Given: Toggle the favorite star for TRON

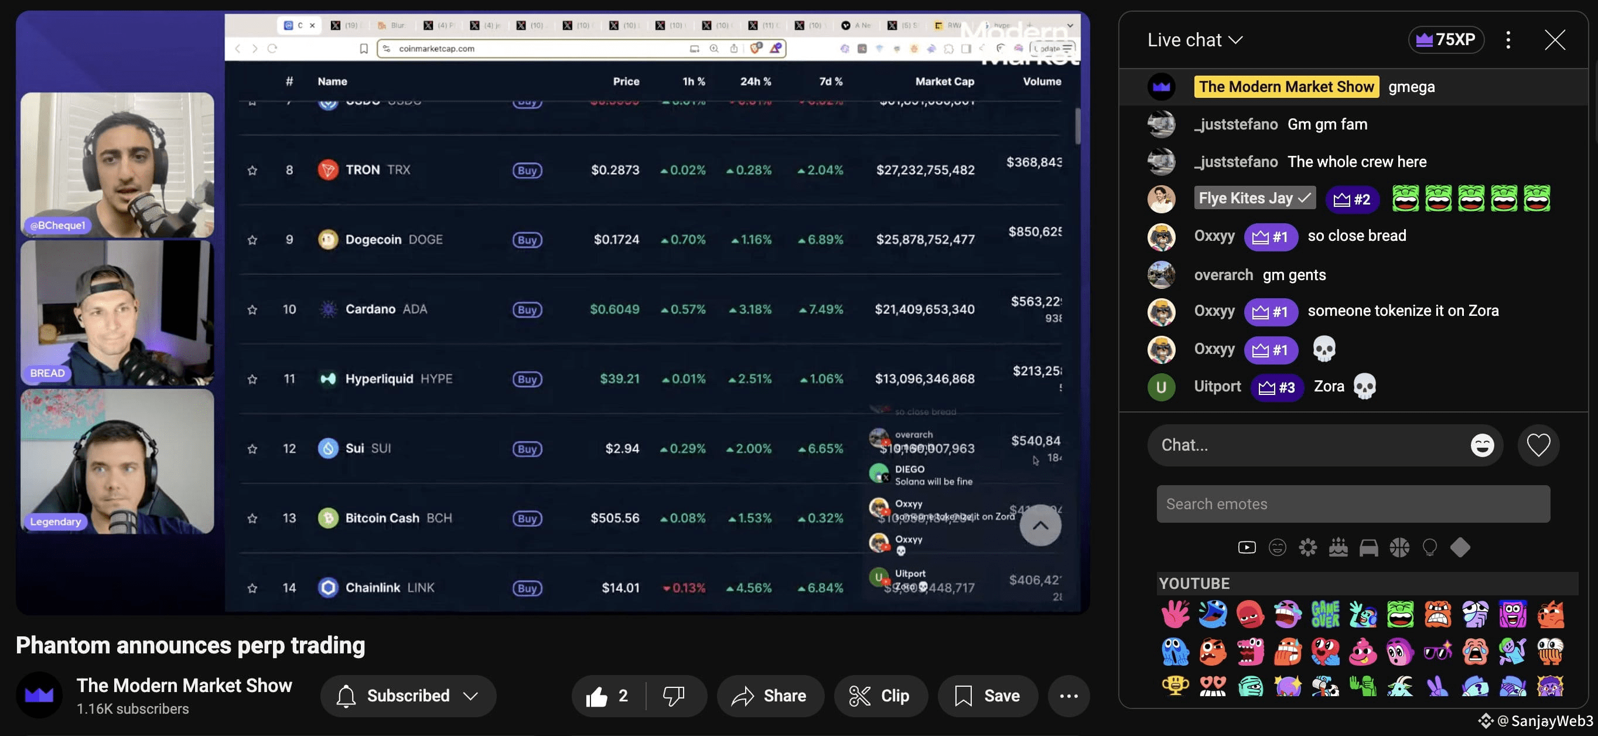Looking at the screenshot, I should (252, 170).
